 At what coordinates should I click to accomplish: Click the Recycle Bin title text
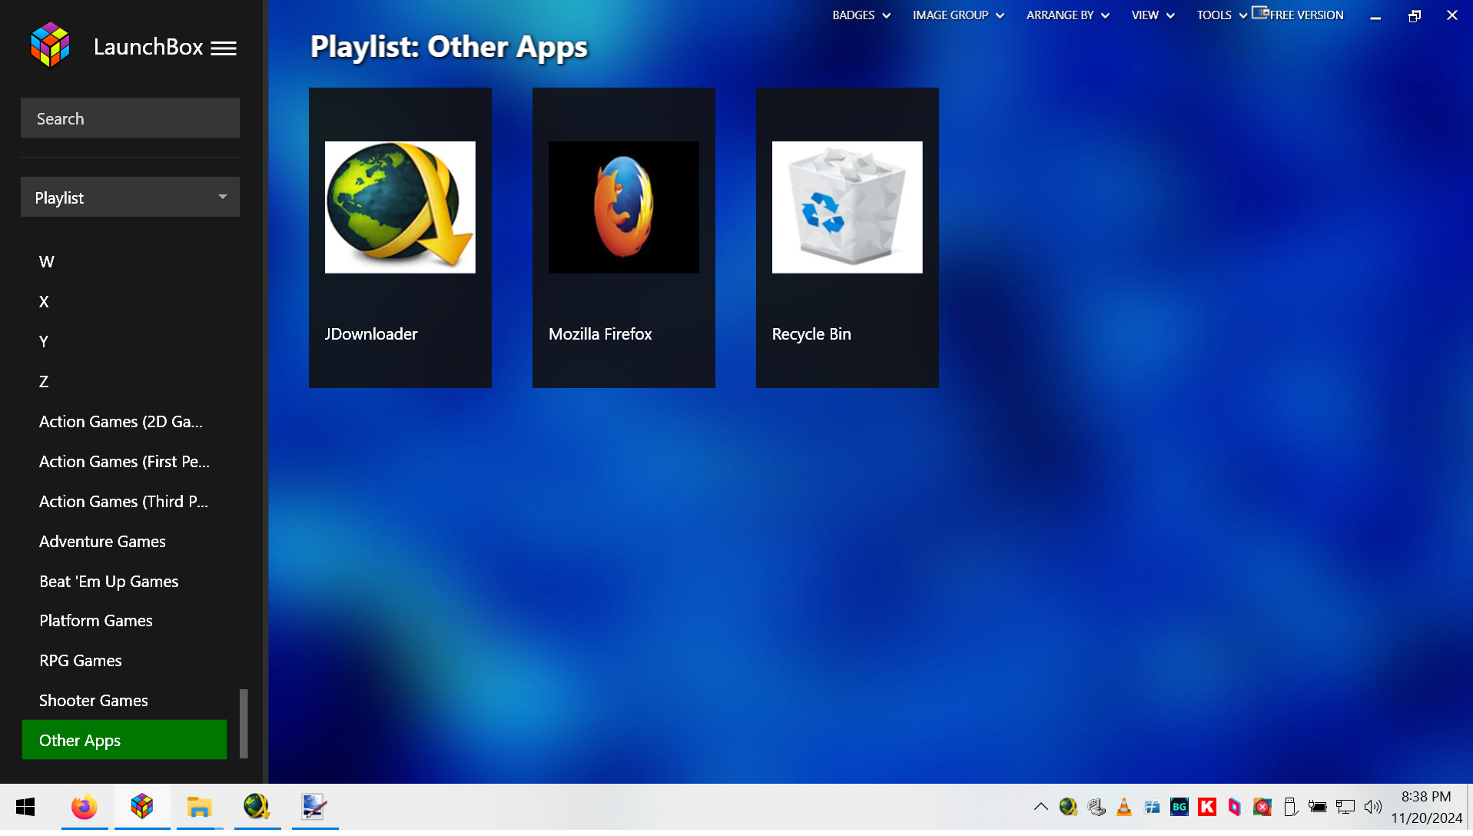click(811, 334)
